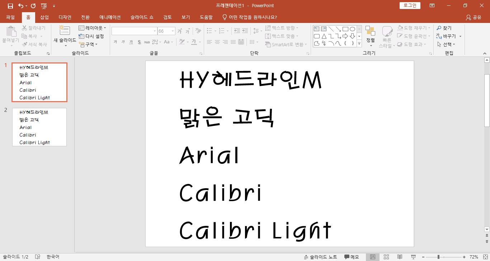Click Find (찾기) magnifier button

coord(444,28)
